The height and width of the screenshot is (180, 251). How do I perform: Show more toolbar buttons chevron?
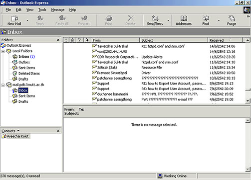pyautogui.click(x=248, y=16)
